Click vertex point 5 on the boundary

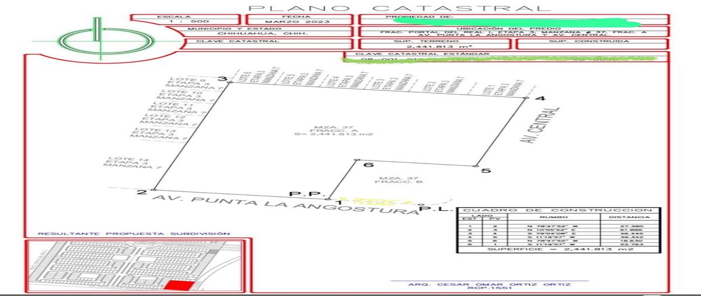pyautogui.click(x=477, y=167)
